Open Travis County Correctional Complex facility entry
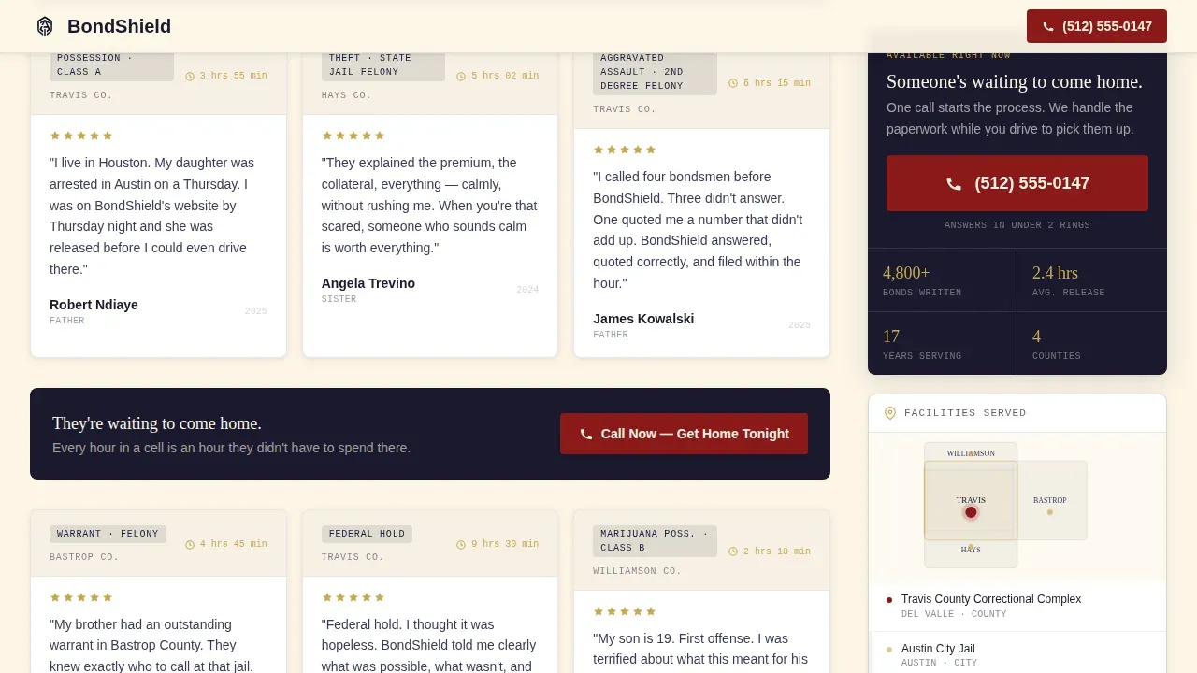 tap(1017, 606)
